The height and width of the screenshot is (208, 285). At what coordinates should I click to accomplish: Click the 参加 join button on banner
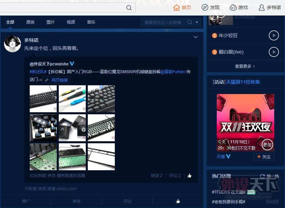coord(267,145)
